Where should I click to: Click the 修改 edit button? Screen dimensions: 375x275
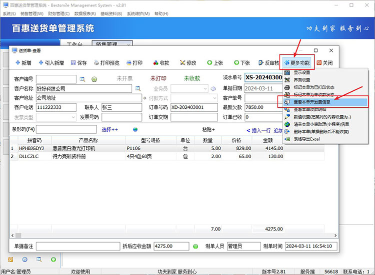click(188, 63)
